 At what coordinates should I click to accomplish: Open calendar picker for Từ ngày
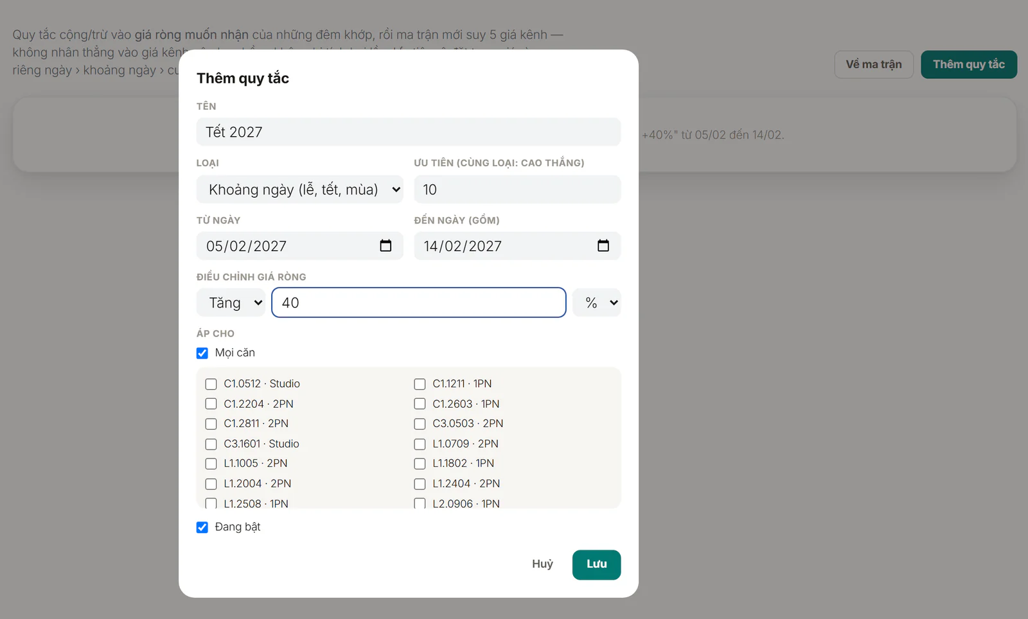point(385,246)
